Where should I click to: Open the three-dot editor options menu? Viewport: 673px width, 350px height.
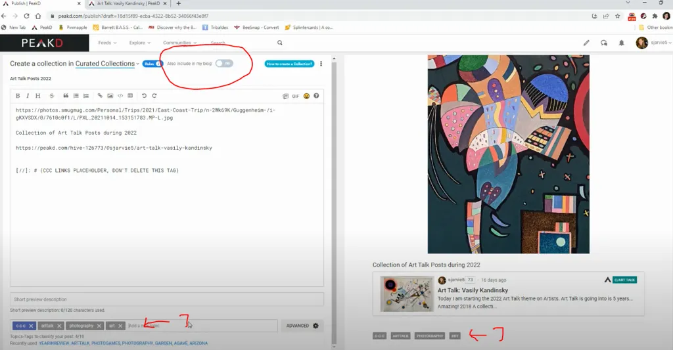(321, 64)
